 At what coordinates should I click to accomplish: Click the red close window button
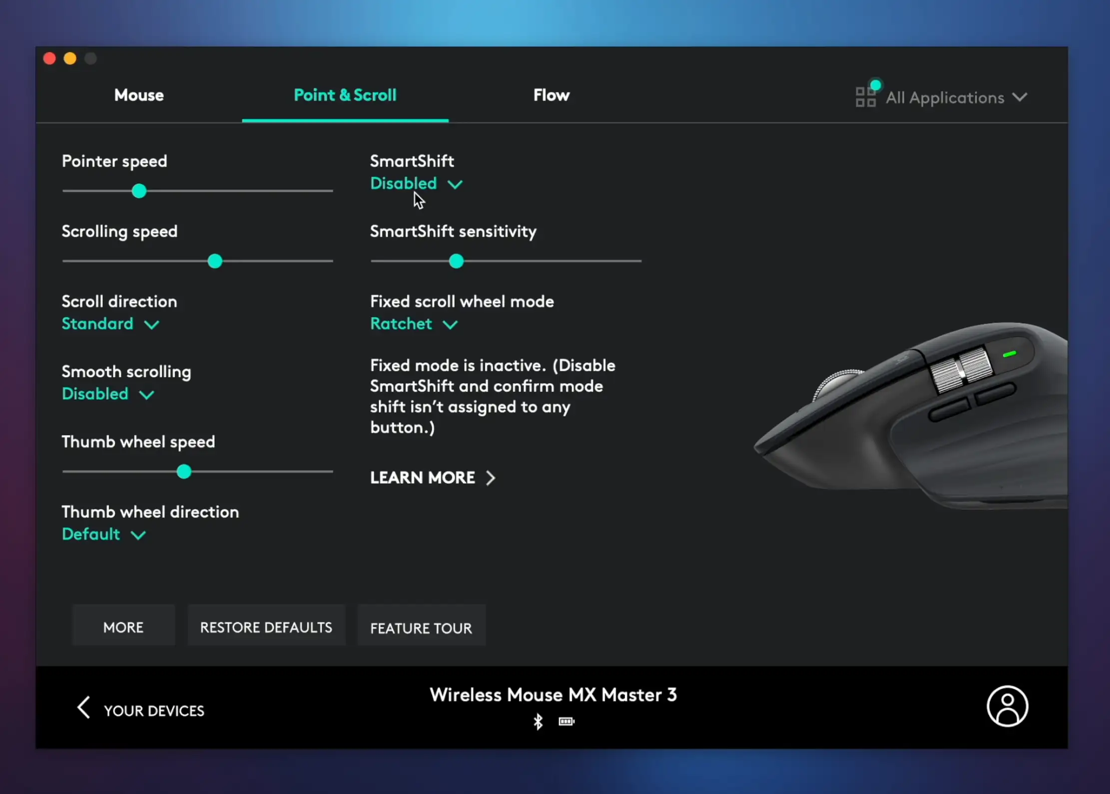49,58
